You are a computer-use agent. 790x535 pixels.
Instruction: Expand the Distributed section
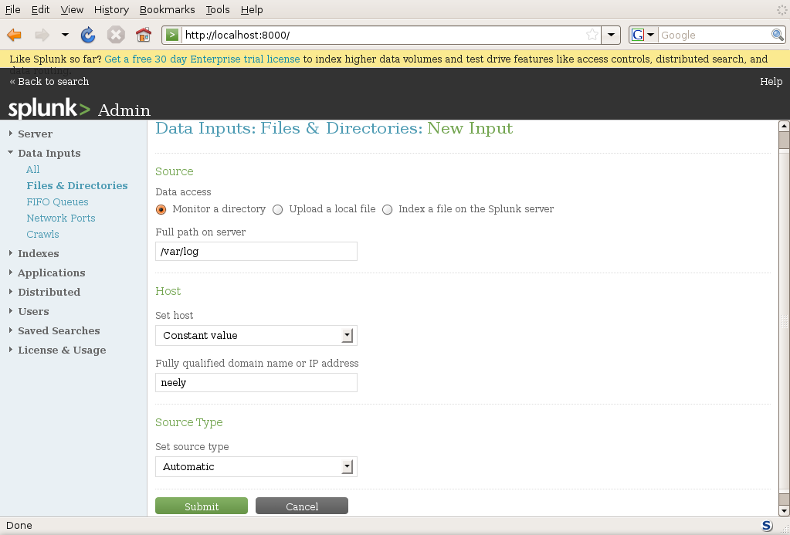tap(49, 292)
